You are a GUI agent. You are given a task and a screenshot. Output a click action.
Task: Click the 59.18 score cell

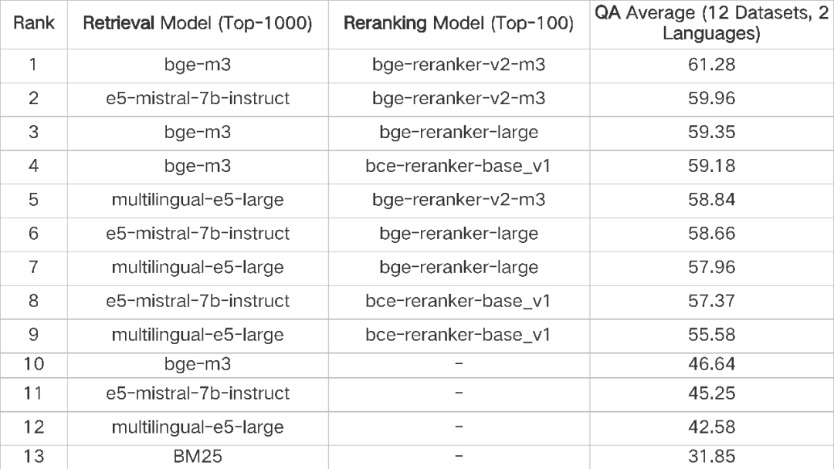712,166
